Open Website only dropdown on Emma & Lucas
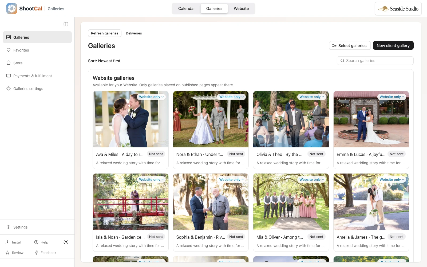The width and height of the screenshot is (427, 267). (x=392, y=97)
